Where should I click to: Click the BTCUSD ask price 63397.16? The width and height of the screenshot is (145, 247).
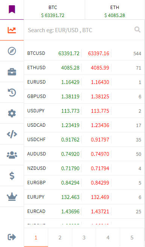(x=99, y=53)
